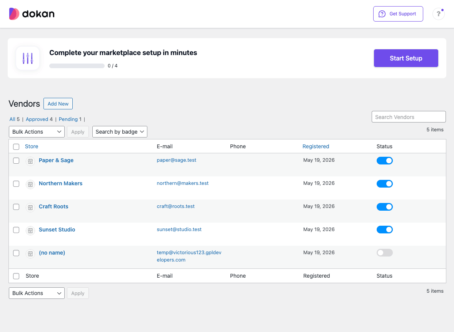Screen dimensions: 454x332
Task: Click the craft@roots.test email link
Action: (x=175, y=206)
